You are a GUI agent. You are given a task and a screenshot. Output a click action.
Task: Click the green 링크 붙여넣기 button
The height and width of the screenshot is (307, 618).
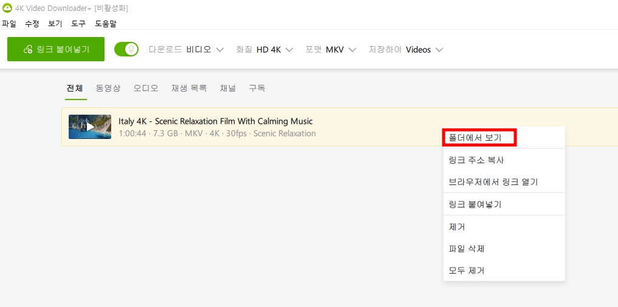click(x=56, y=49)
